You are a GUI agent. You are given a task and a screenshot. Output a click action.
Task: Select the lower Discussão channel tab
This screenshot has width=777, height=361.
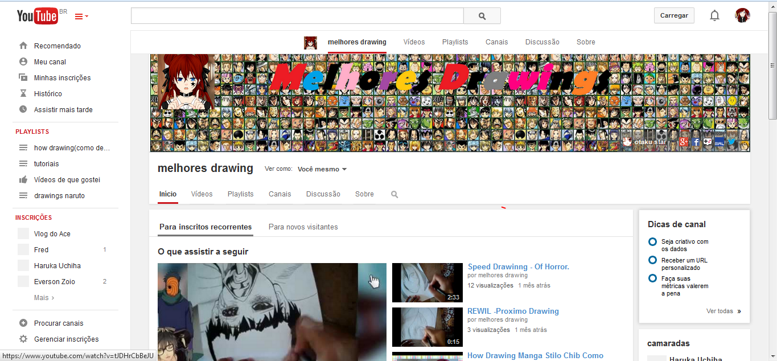tap(323, 194)
